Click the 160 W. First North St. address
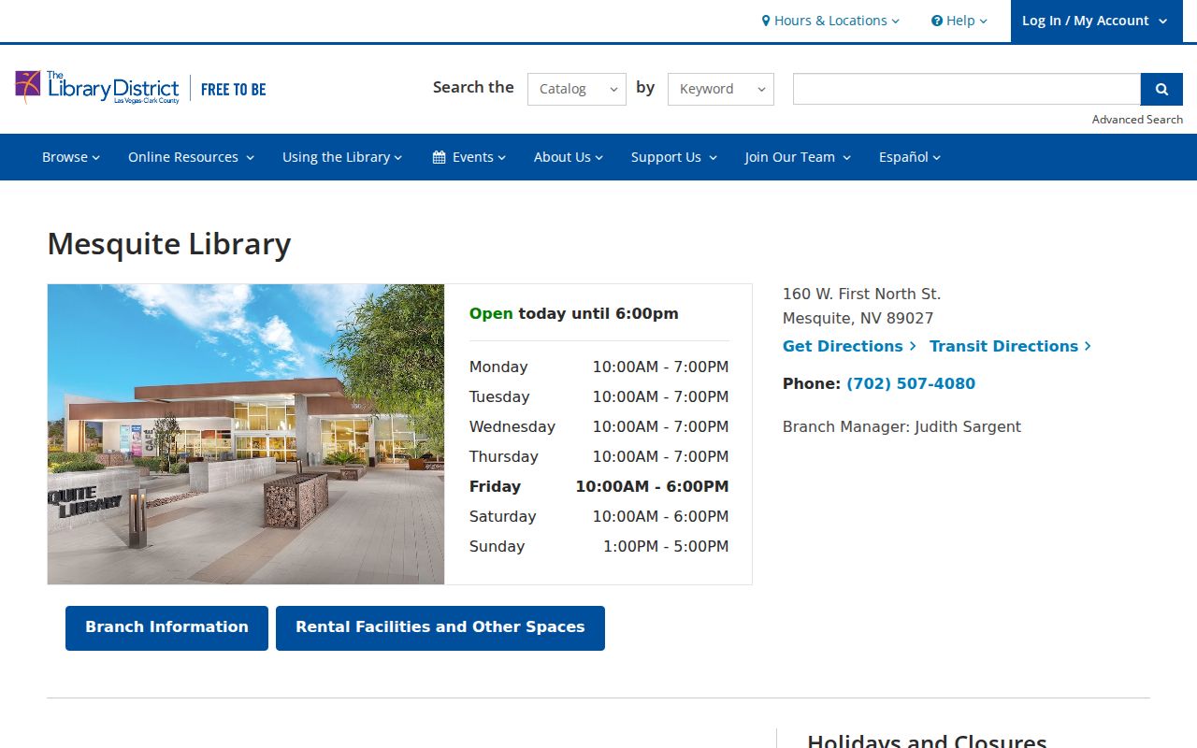This screenshot has height=748, width=1197. click(x=861, y=294)
